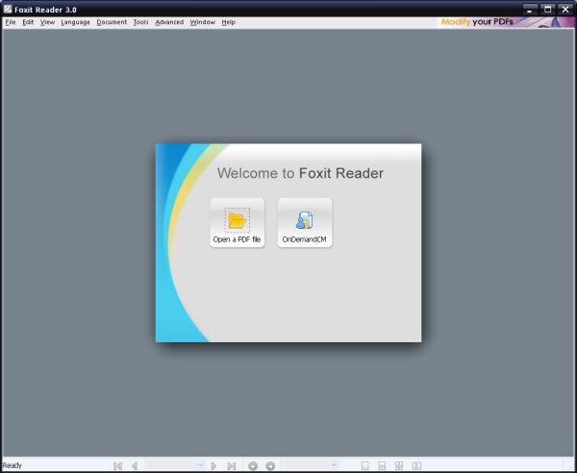
Task: Open the Edit menu
Action: tap(28, 22)
